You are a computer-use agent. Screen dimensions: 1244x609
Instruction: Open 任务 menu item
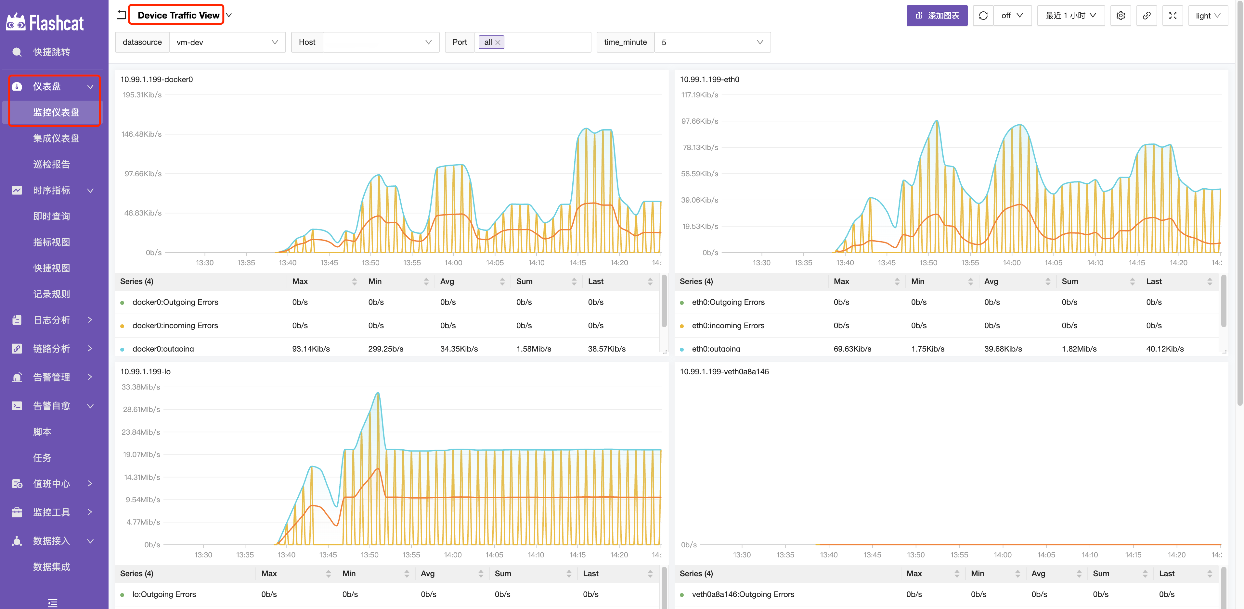point(43,457)
